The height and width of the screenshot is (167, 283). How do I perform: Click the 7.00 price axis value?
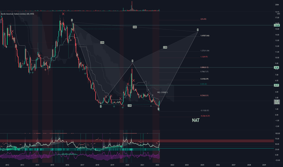tap(277, 75)
